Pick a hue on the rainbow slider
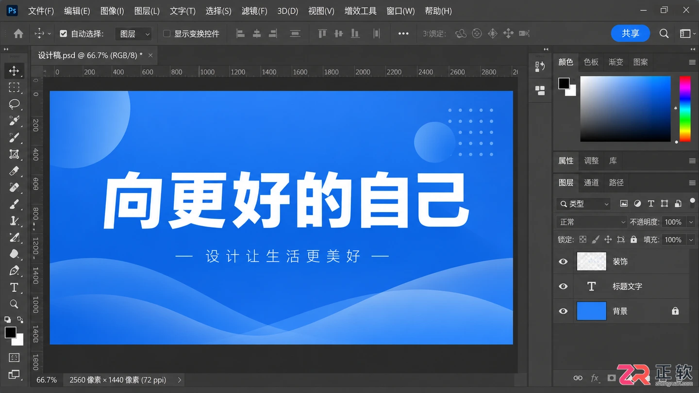This screenshot has height=393, width=699. (685, 109)
